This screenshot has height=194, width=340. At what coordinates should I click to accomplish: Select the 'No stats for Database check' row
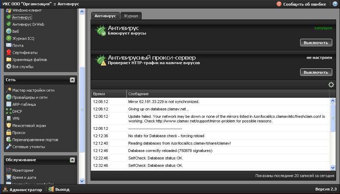coord(210,136)
